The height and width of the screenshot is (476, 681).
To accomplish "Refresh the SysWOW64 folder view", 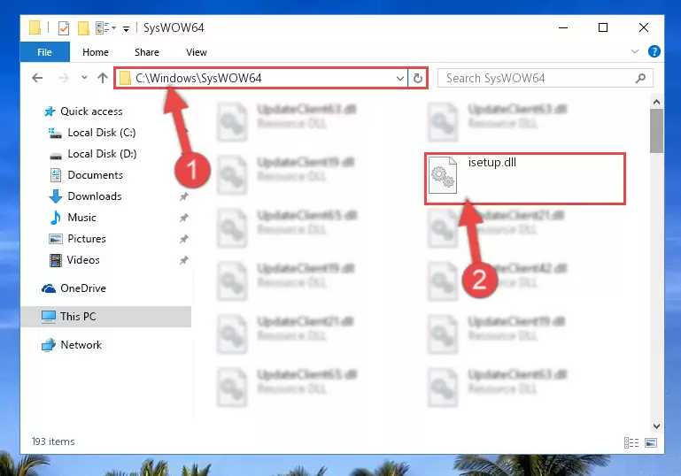I will [x=418, y=78].
